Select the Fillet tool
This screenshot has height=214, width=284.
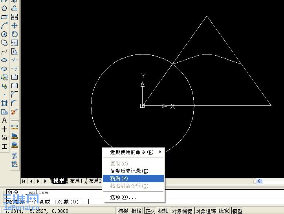(x=15, y=103)
